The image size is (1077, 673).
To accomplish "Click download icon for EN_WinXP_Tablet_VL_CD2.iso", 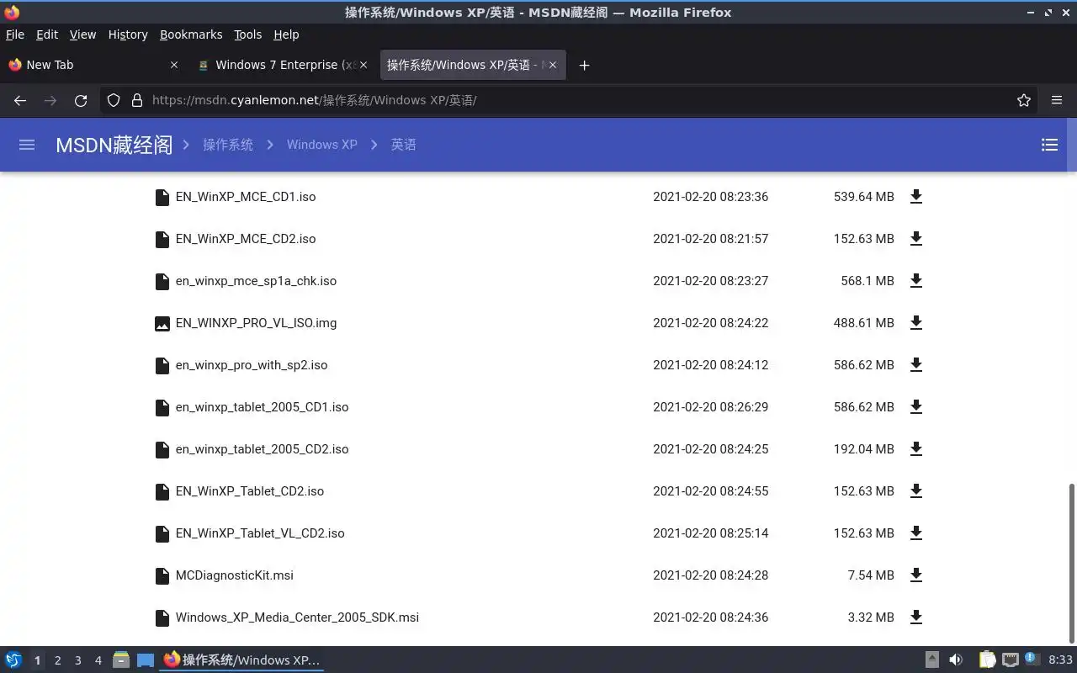I will pos(916,533).
